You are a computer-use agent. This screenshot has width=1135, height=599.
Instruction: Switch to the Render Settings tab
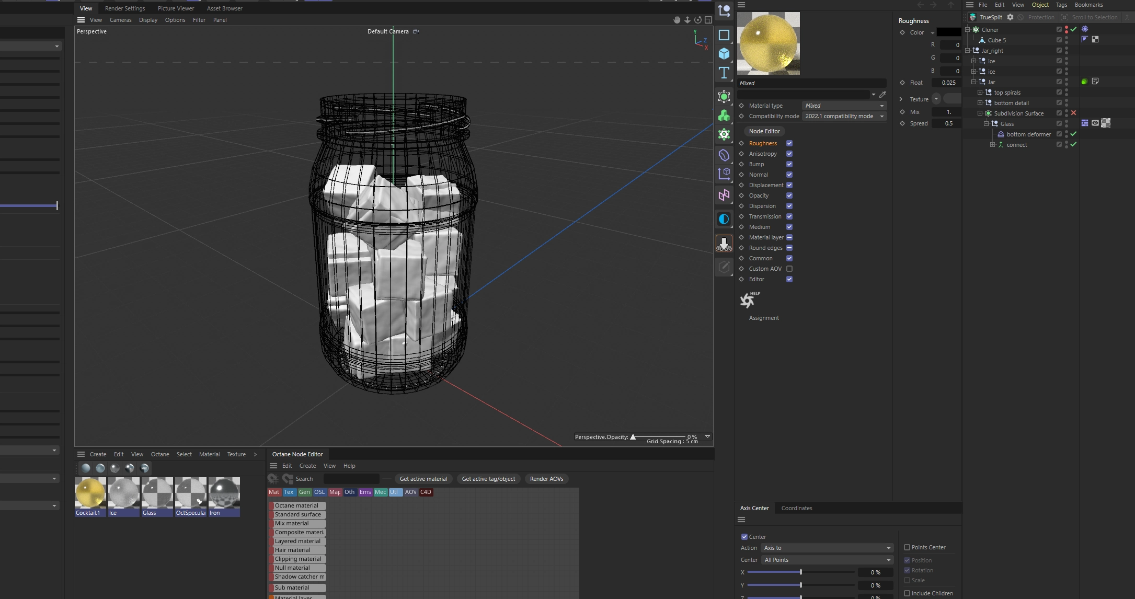125,8
